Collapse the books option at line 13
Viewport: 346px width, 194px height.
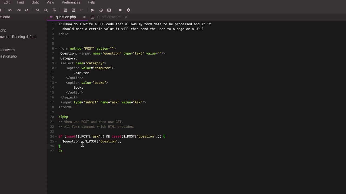56,83
